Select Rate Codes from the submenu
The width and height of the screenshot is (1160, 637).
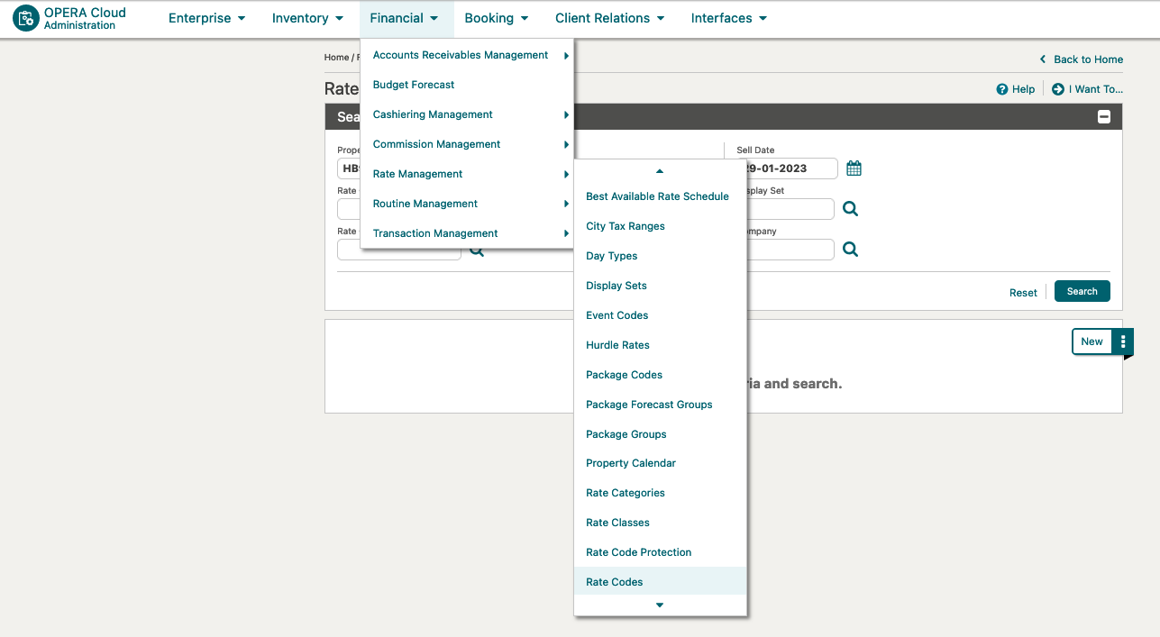point(615,582)
